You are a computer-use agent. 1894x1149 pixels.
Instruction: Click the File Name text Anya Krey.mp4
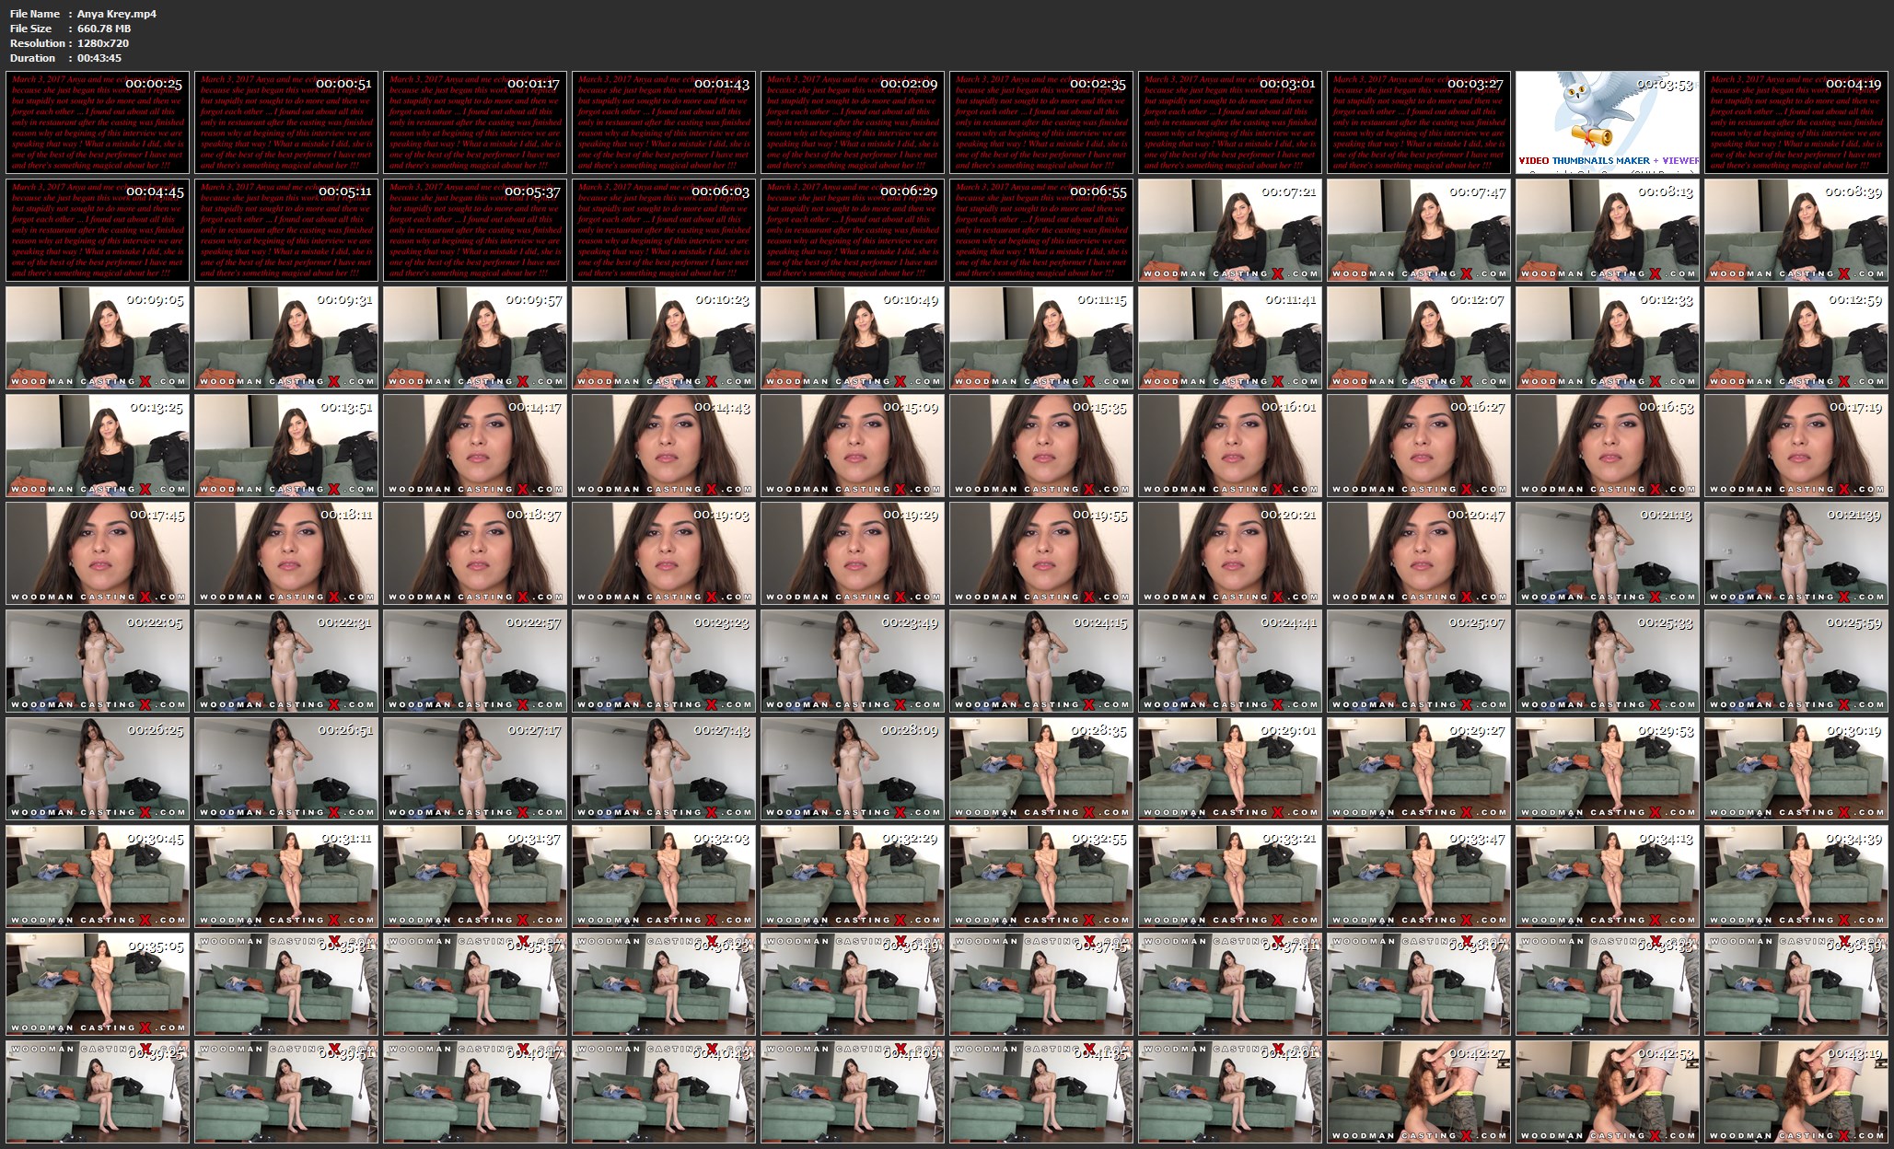[x=117, y=14]
